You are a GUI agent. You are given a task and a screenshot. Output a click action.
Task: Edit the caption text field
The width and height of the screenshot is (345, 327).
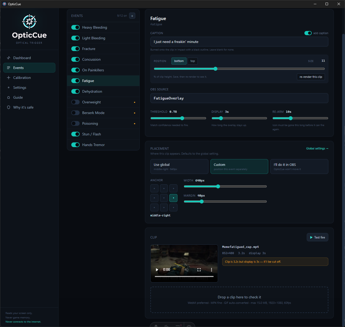pyautogui.click(x=239, y=42)
